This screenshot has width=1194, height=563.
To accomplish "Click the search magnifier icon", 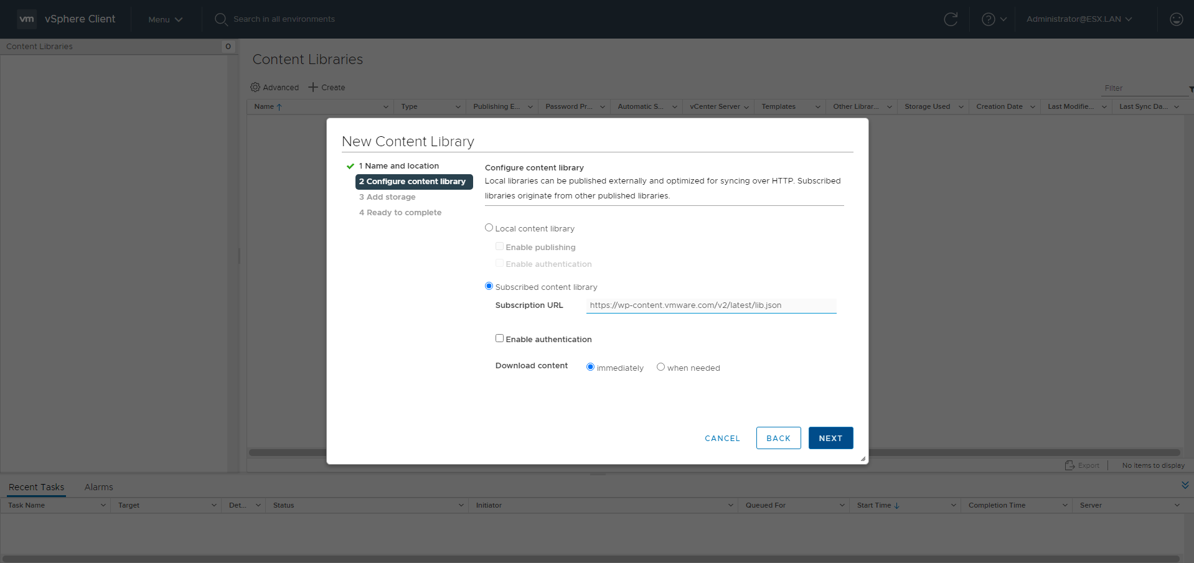I will [220, 19].
